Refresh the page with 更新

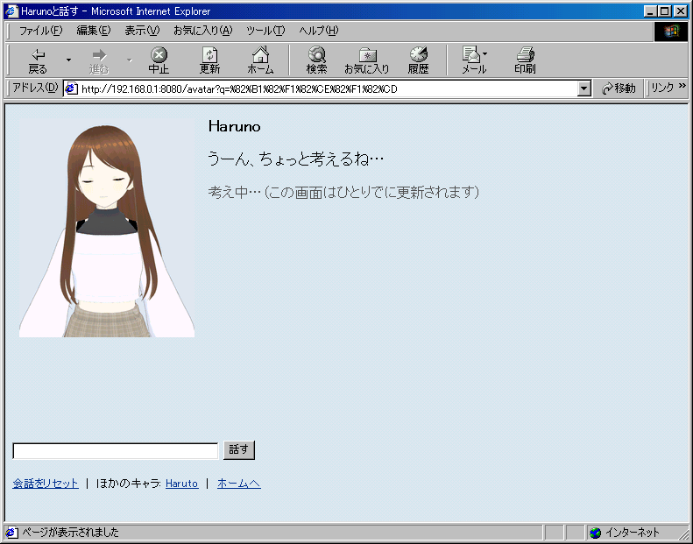pyautogui.click(x=209, y=60)
